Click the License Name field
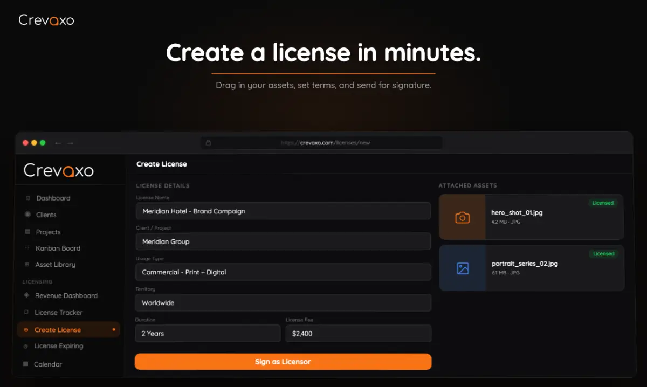This screenshot has height=387, width=647. (283, 211)
